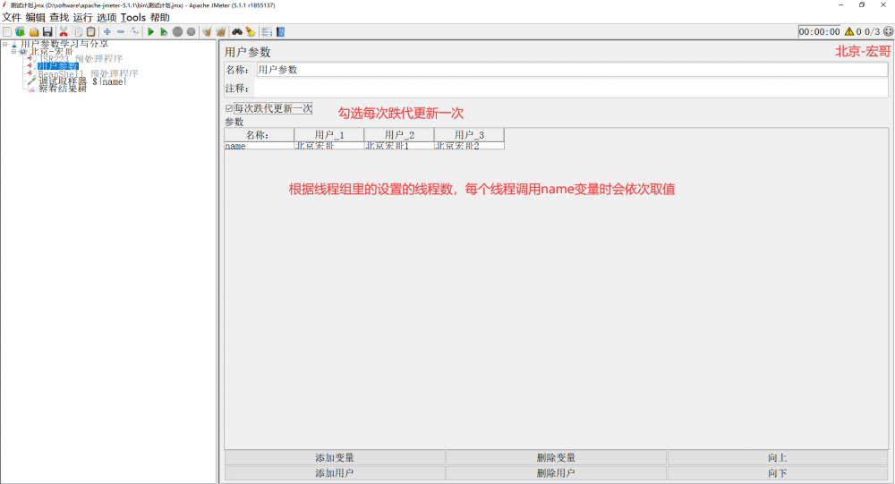This screenshot has height=484, width=895.
Task: Click the 00:00:00 elapsed time display
Action: point(820,32)
